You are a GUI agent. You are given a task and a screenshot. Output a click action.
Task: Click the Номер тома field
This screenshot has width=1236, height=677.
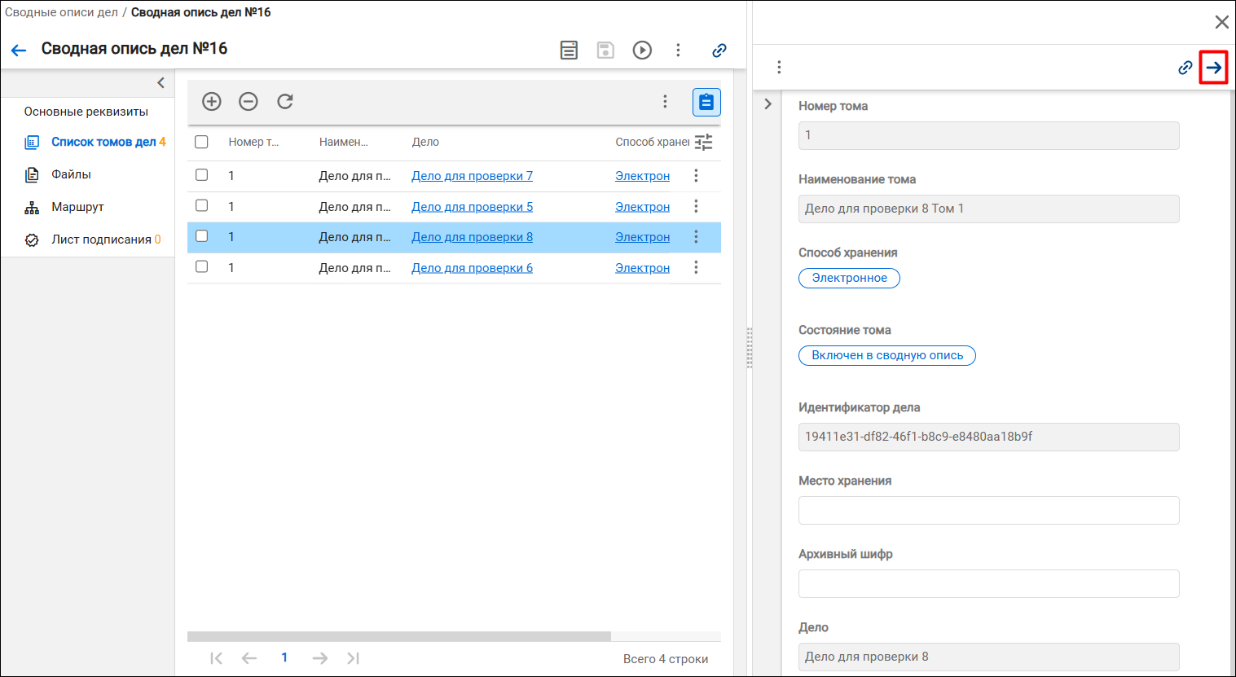[988, 135]
